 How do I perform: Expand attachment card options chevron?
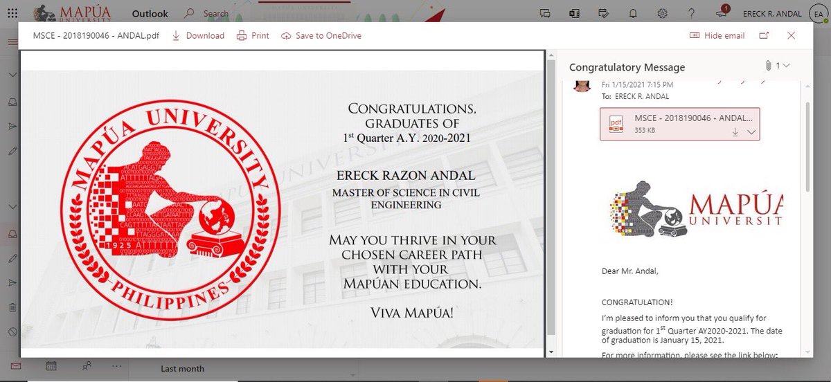(751, 132)
